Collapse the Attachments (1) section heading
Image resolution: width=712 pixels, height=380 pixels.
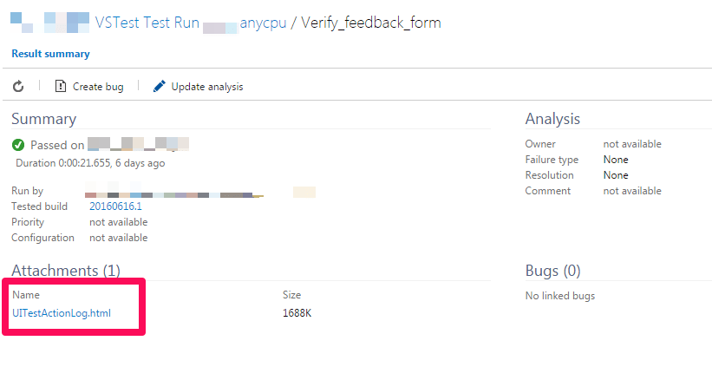click(x=66, y=271)
